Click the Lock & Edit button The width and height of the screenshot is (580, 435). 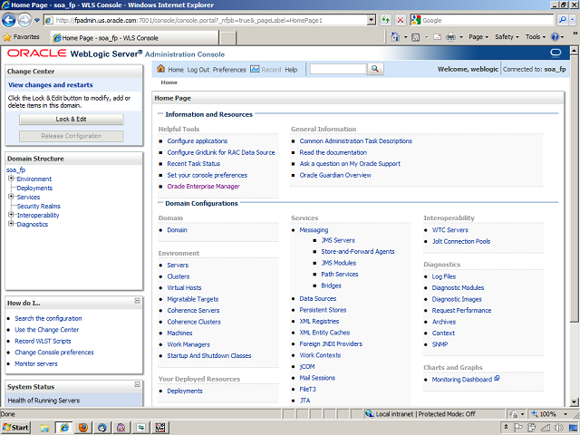[x=71, y=119]
